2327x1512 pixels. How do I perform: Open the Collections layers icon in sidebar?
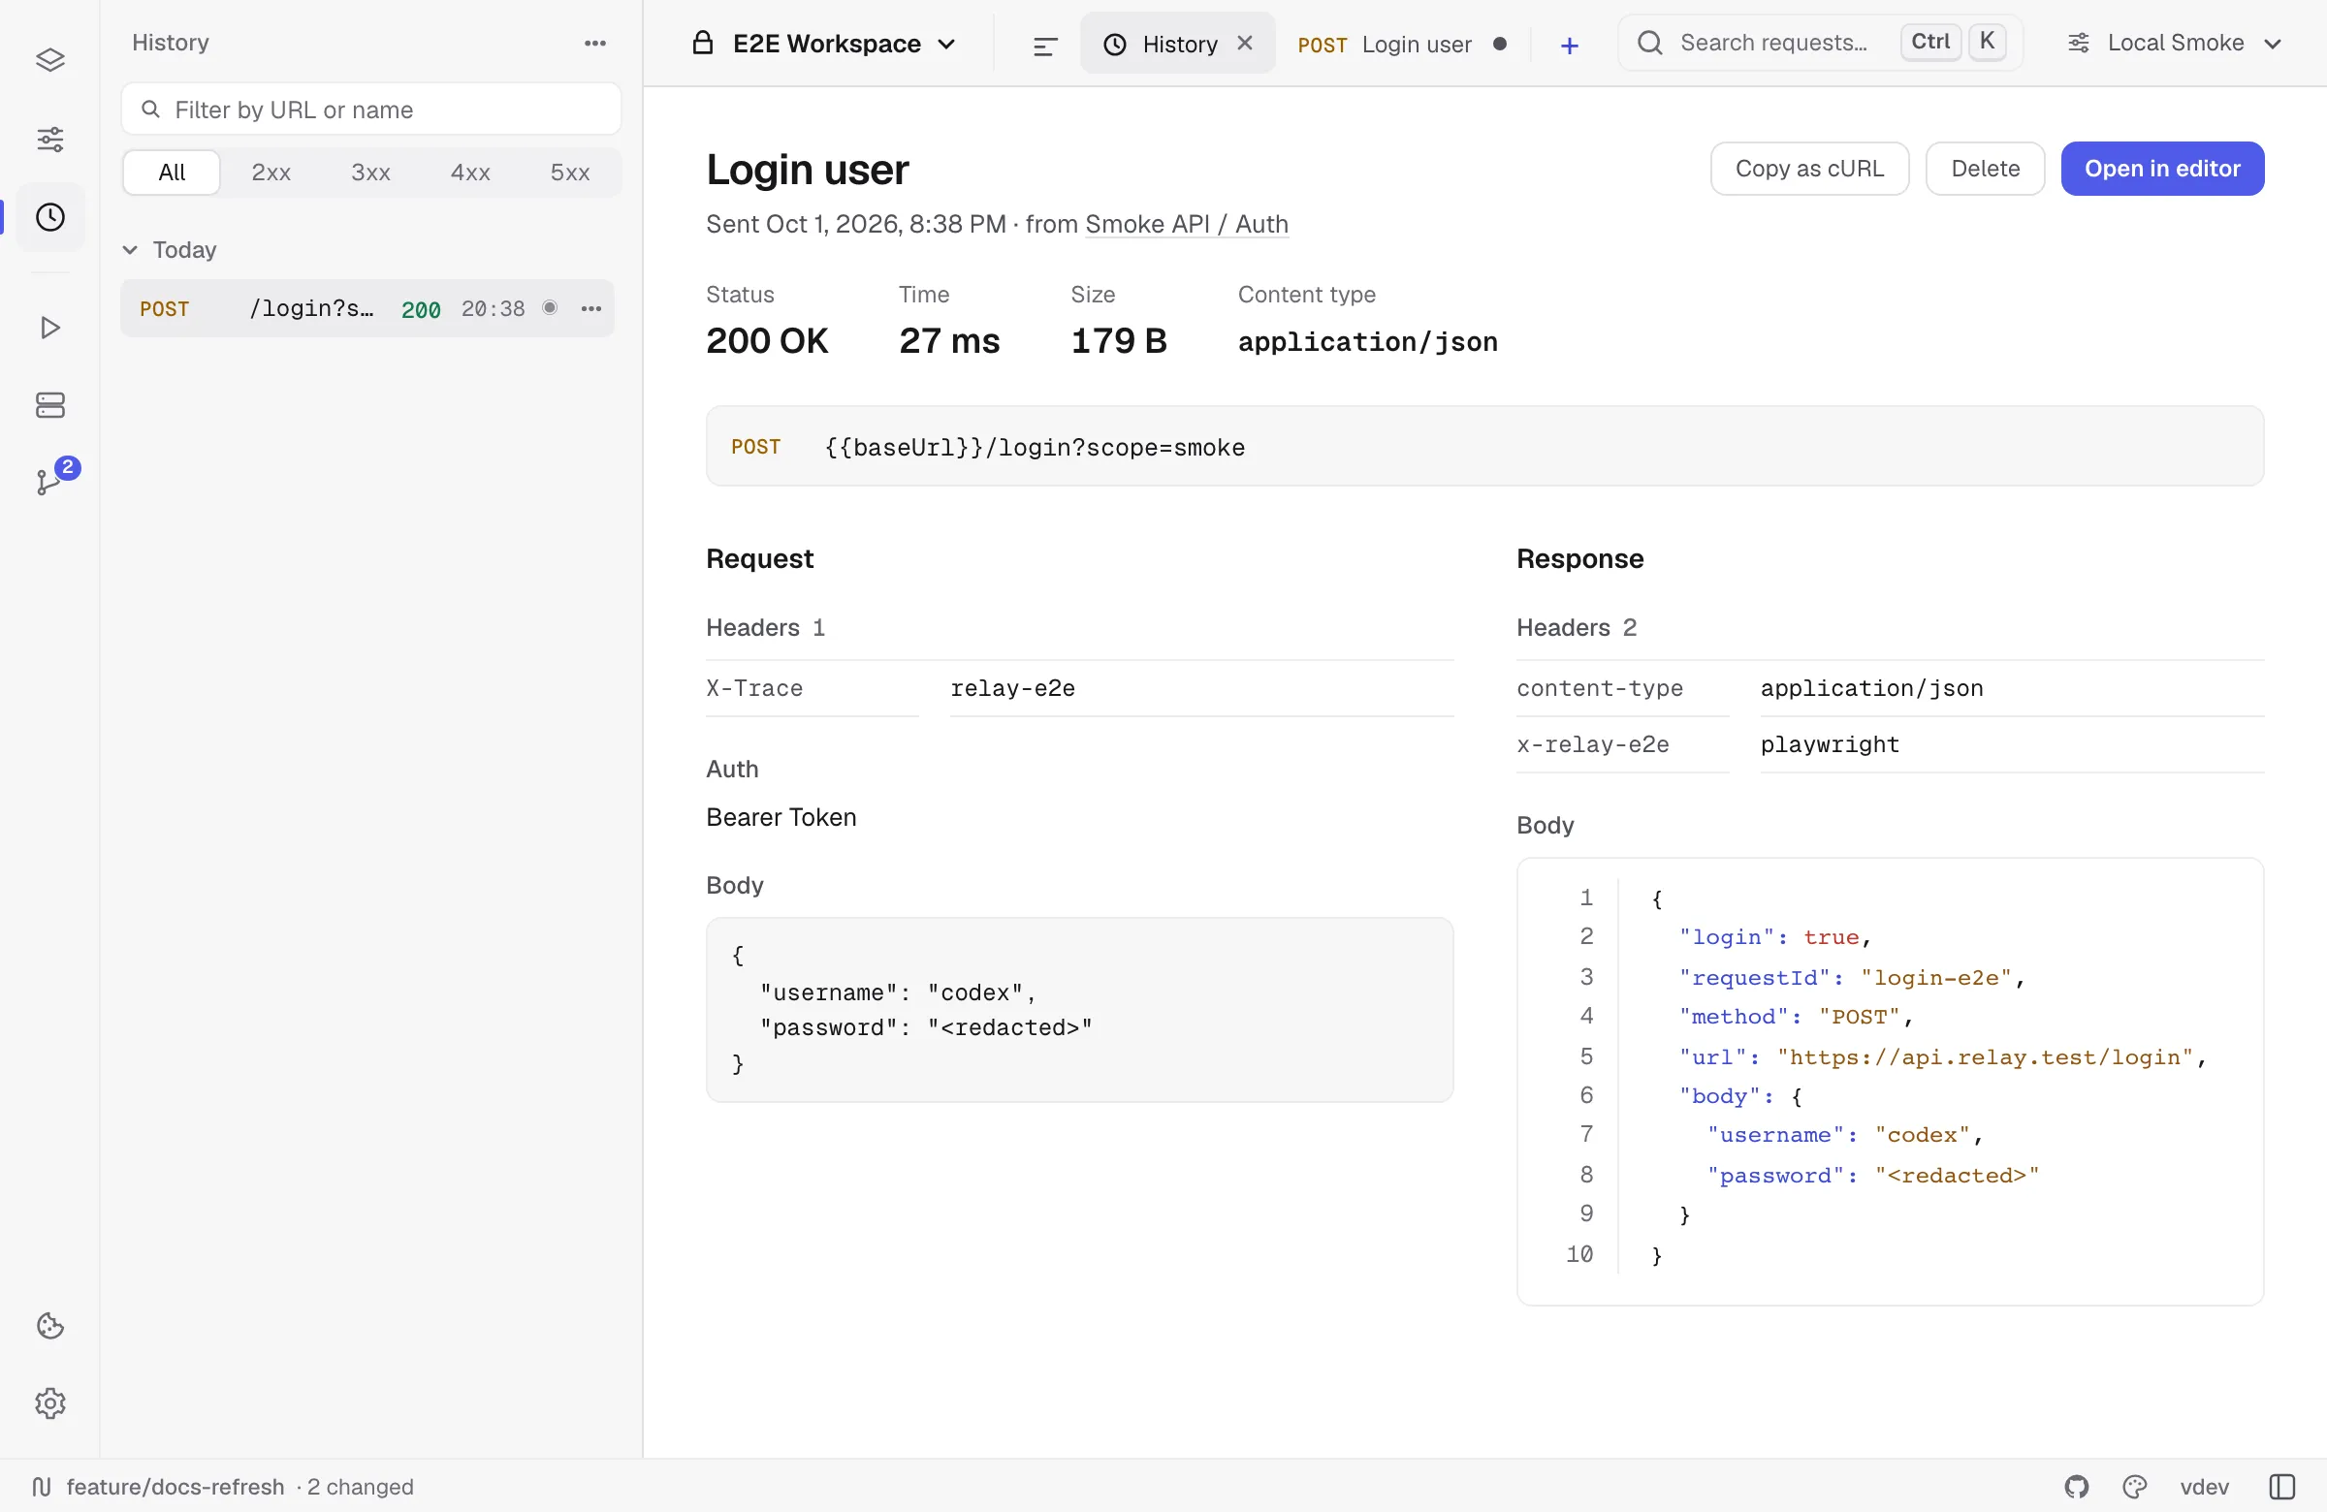pos(49,61)
